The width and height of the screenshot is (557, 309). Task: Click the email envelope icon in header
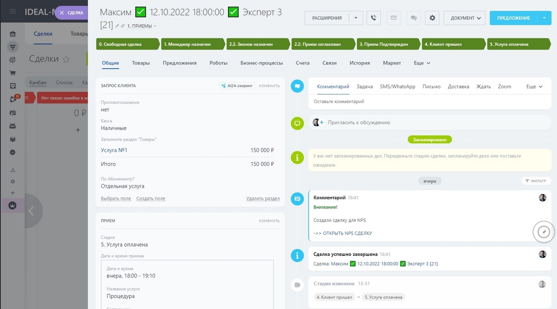pyautogui.click(x=393, y=18)
